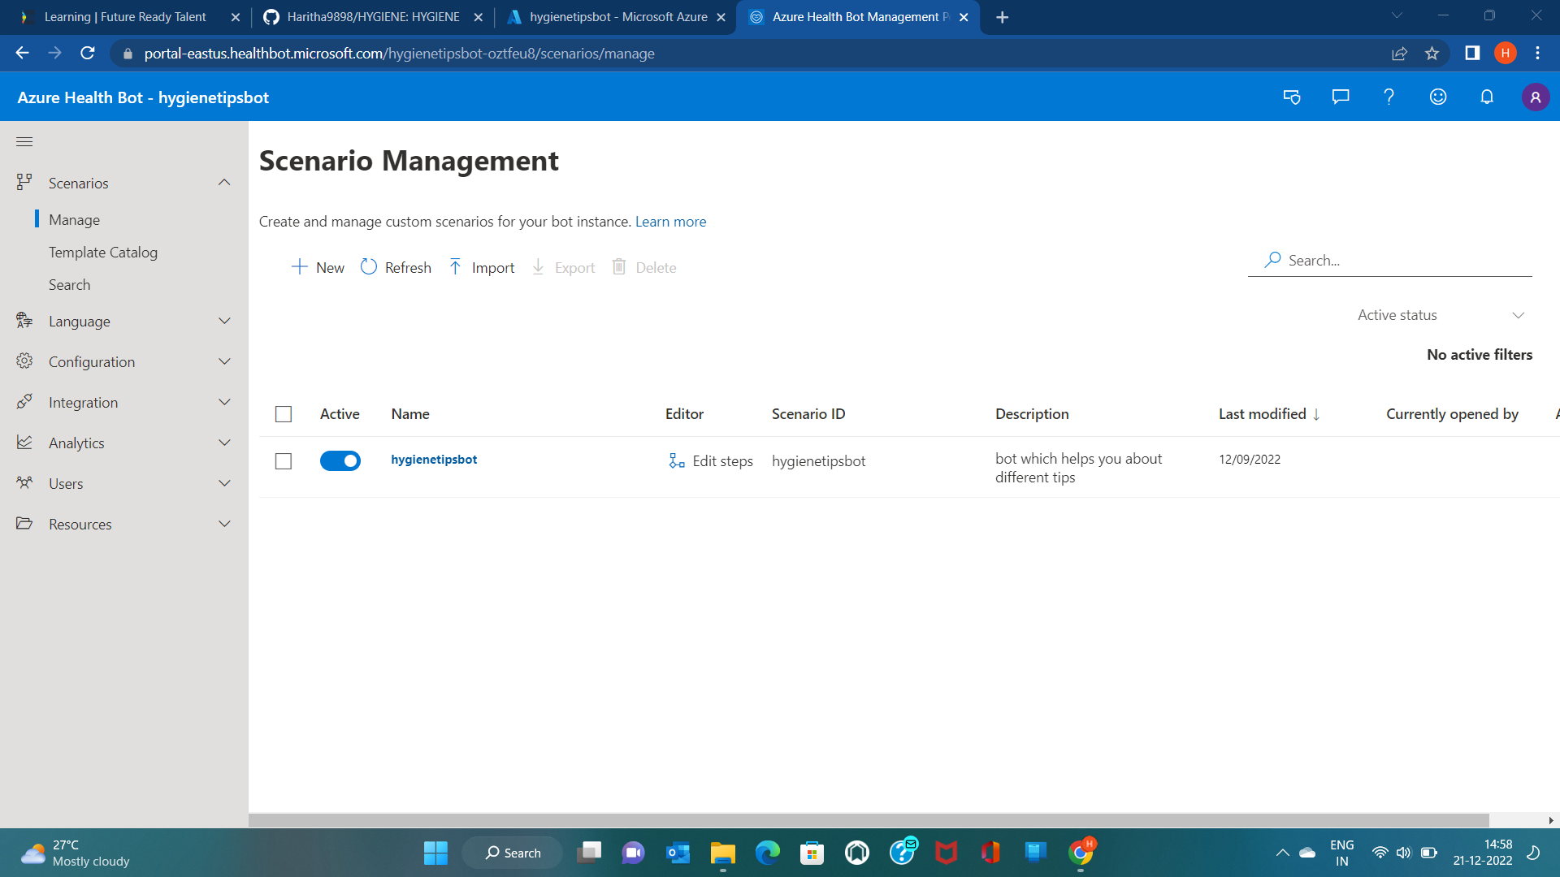The height and width of the screenshot is (877, 1560).
Task: Open Template Catalog in sidebar
Action: (x=103, y=253)
